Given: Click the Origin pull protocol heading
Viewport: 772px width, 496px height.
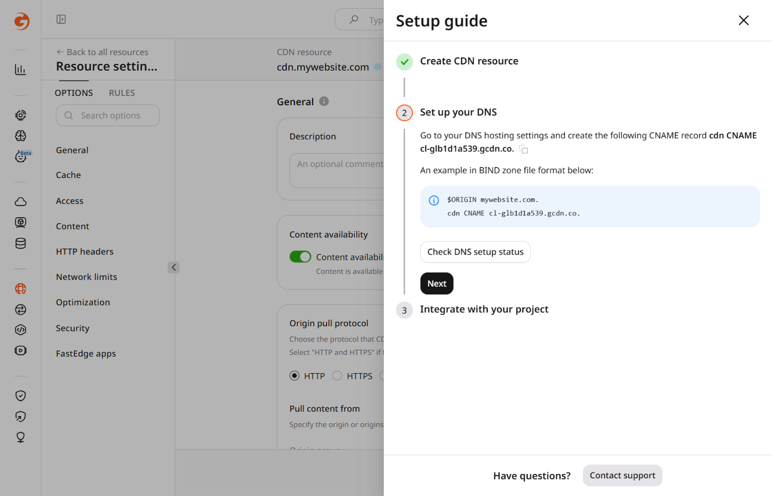Looking at the screenshot, I should [329, 324].
